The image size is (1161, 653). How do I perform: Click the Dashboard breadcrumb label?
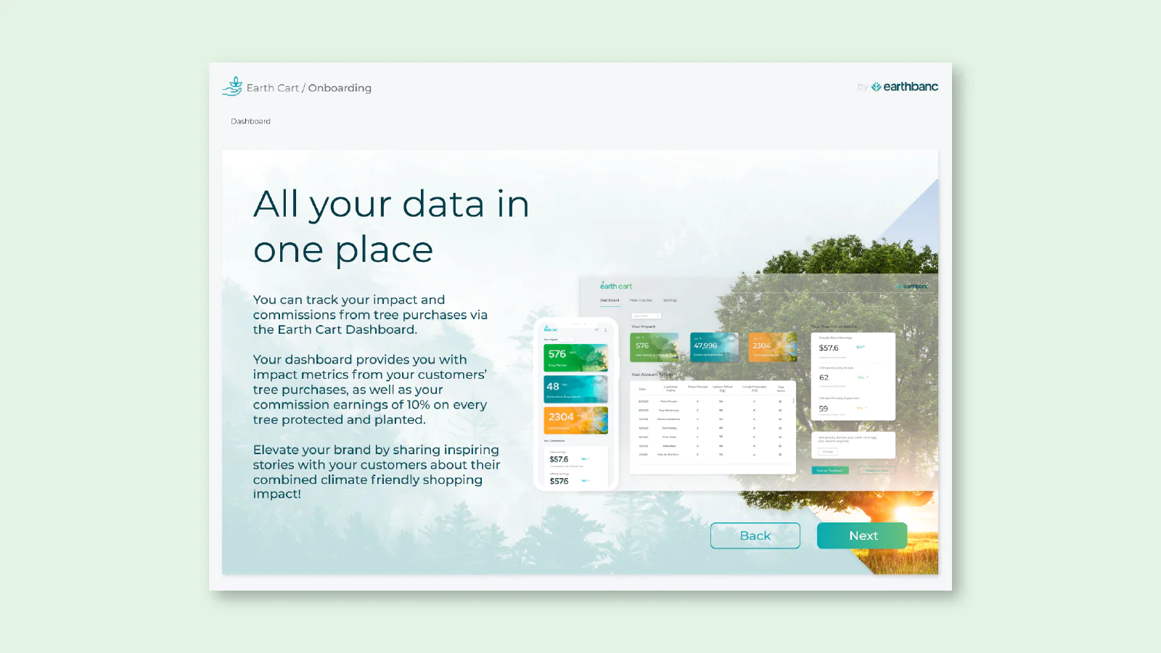[250, 121]
